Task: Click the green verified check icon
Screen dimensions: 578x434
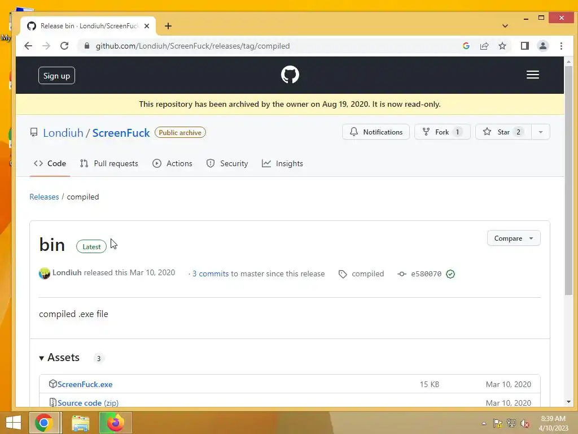Action: click(450, 274)
